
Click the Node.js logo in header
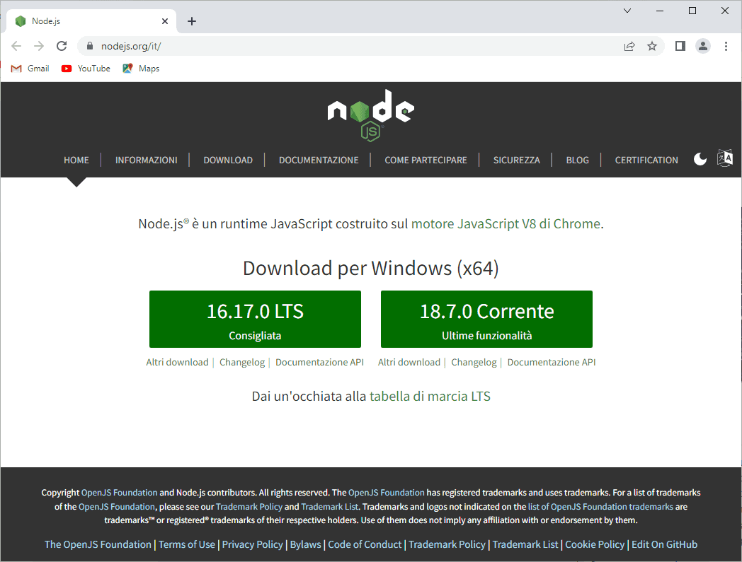pyautogui.click(x=370, y=115)
